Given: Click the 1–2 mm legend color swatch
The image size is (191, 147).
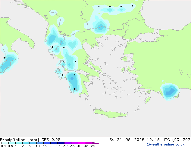Looking at the screenshot, I should point(19,143).
